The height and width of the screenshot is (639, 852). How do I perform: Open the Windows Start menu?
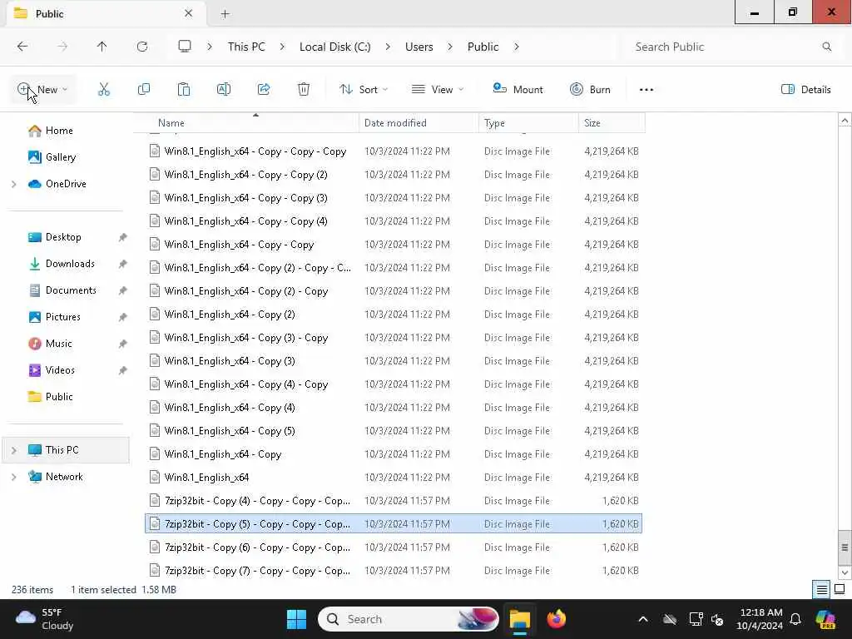coord(297,619)
